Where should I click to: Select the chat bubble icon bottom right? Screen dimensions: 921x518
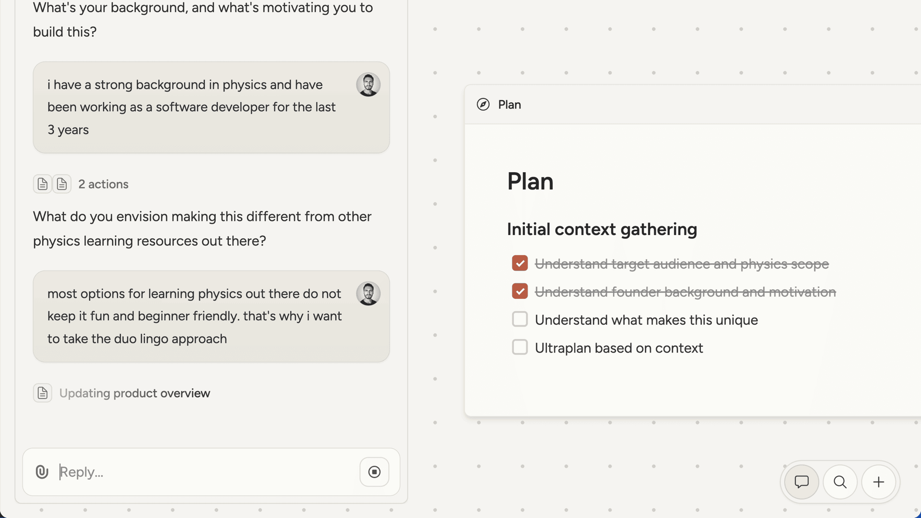(801, 482)
